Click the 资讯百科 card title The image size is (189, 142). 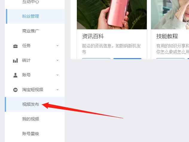pyautogui.click(x=93, y=36)
